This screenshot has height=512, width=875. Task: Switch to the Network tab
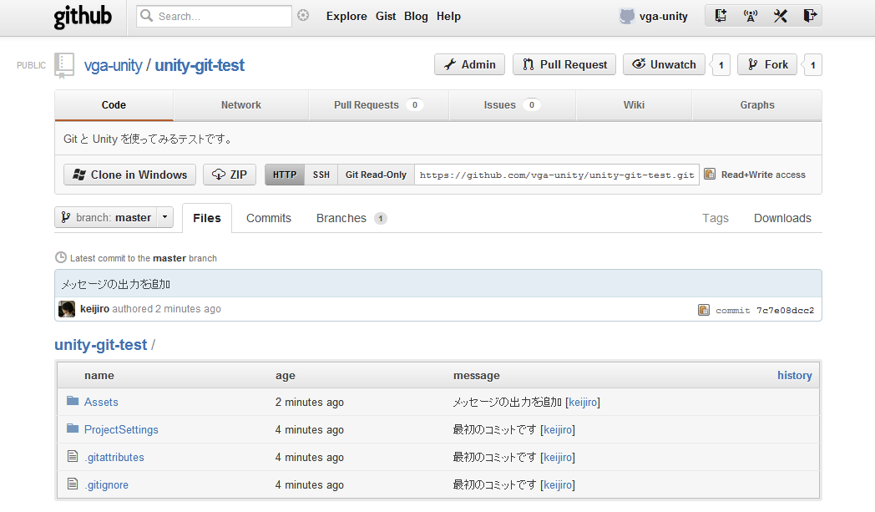(241, 105)
